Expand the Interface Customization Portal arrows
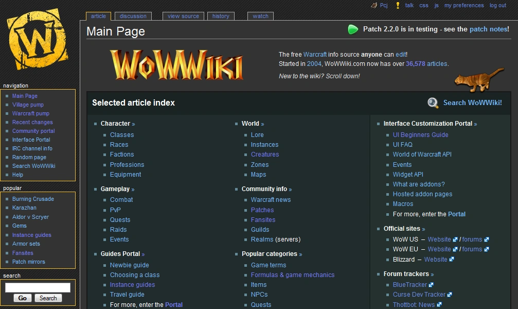 point(475,125)
